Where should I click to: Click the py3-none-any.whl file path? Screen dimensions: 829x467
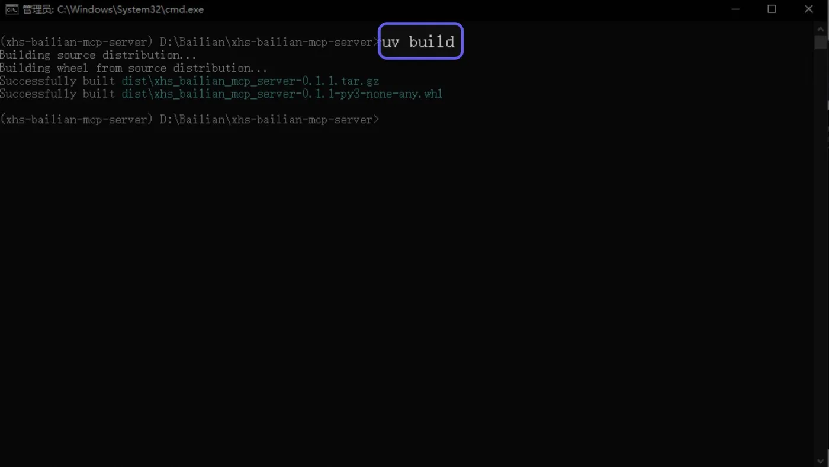282,94
